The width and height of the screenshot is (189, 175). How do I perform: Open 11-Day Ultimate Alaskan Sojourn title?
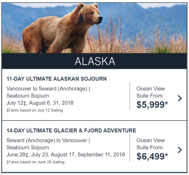pyautogui.click(x=56, y=79)
